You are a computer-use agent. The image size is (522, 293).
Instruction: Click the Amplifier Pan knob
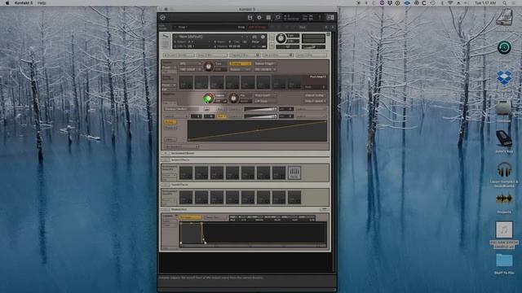point(233,98)
